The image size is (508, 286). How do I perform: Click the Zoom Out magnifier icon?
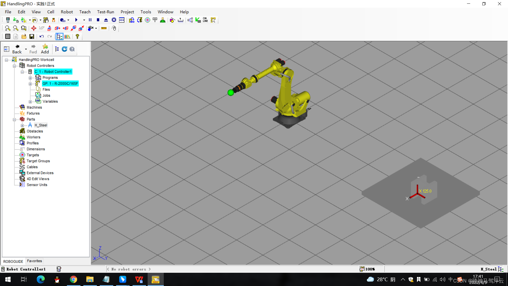(x=16, y=28)
